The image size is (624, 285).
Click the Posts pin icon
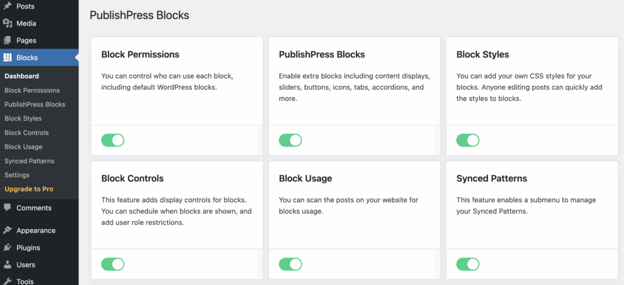7,6
